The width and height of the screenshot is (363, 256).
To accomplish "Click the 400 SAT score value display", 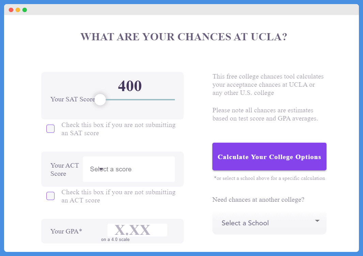I will pyautogui.click(x=130, y=86).
